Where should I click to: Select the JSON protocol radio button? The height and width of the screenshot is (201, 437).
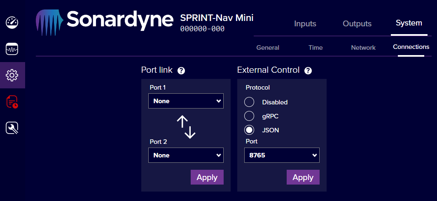click(x=249, y=130)
